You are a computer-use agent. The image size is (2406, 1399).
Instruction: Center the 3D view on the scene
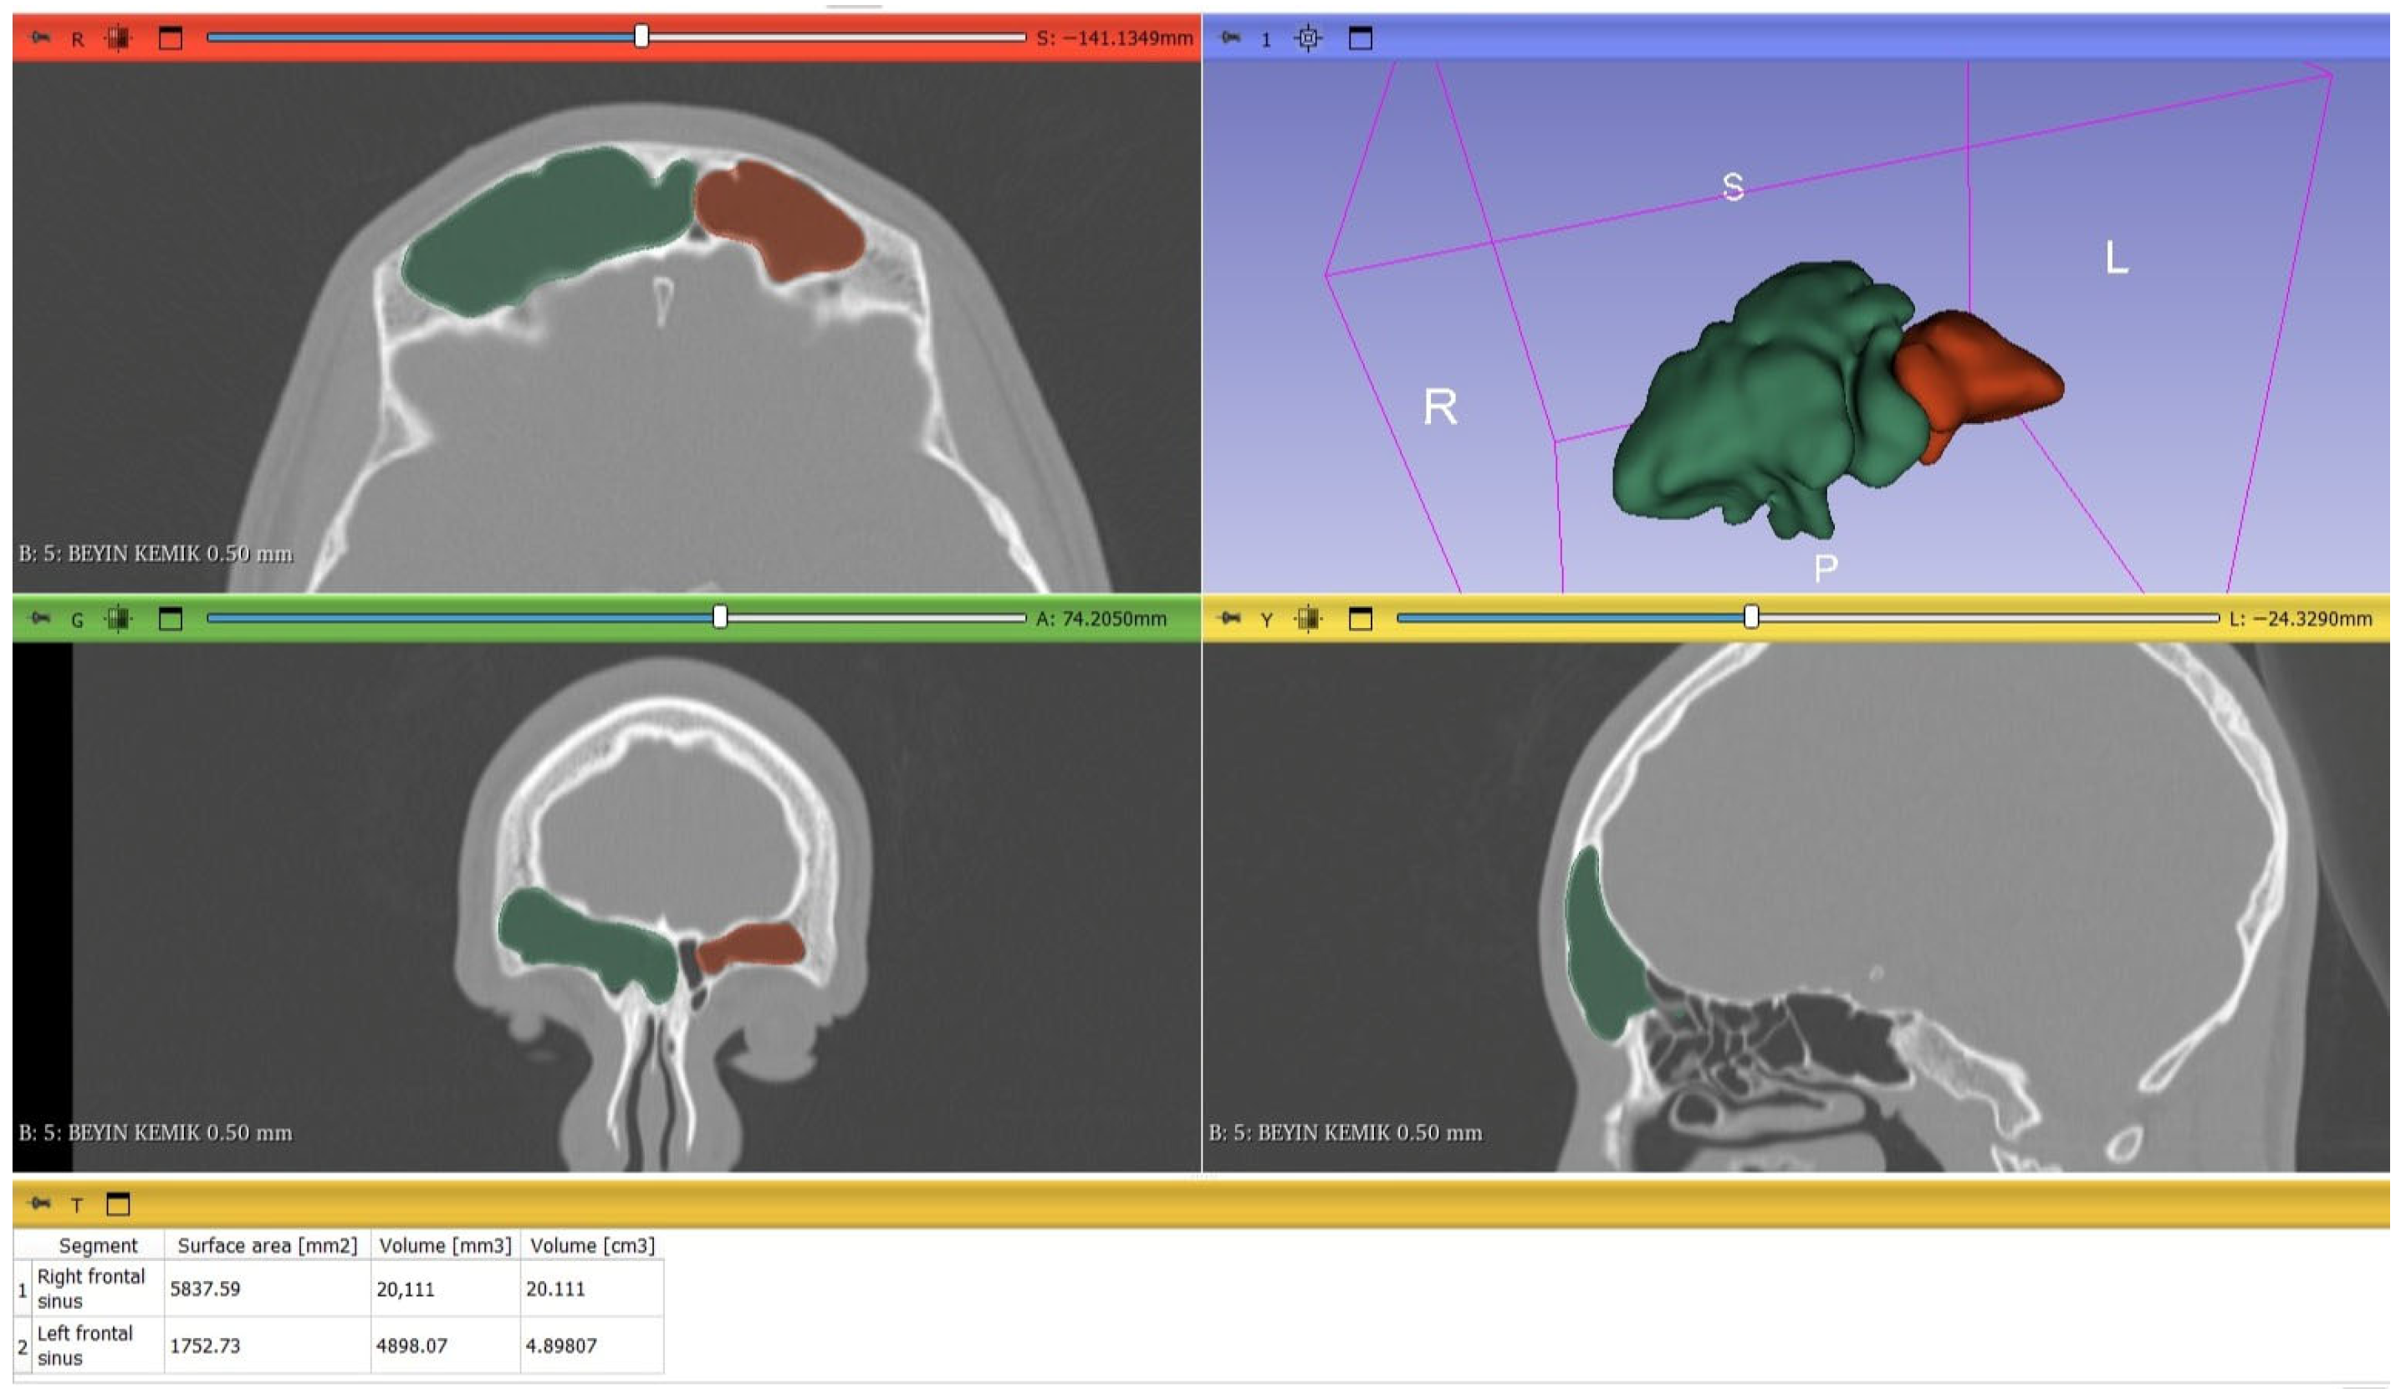pyautogui.click(x=1309, y=38)
